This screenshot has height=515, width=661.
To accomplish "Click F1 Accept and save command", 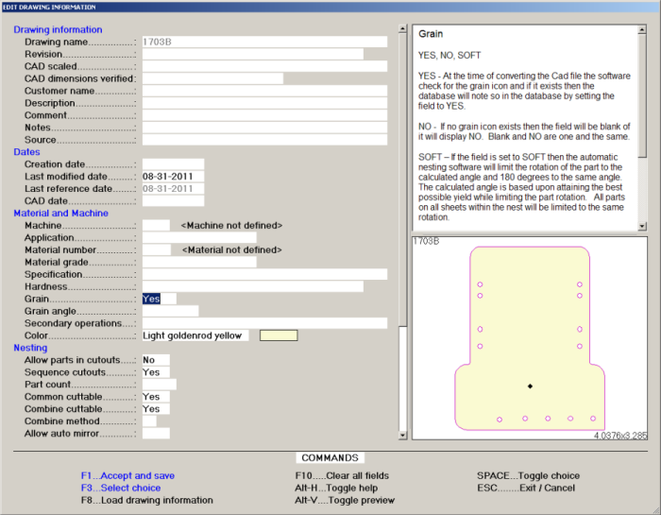I will (x=127, y=475).
